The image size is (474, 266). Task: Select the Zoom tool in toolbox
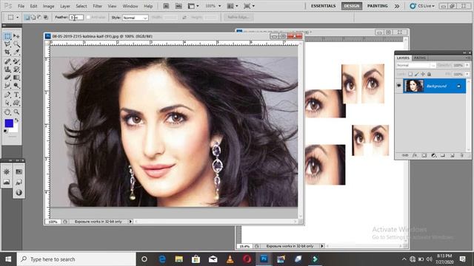click(x=16, y=112)
